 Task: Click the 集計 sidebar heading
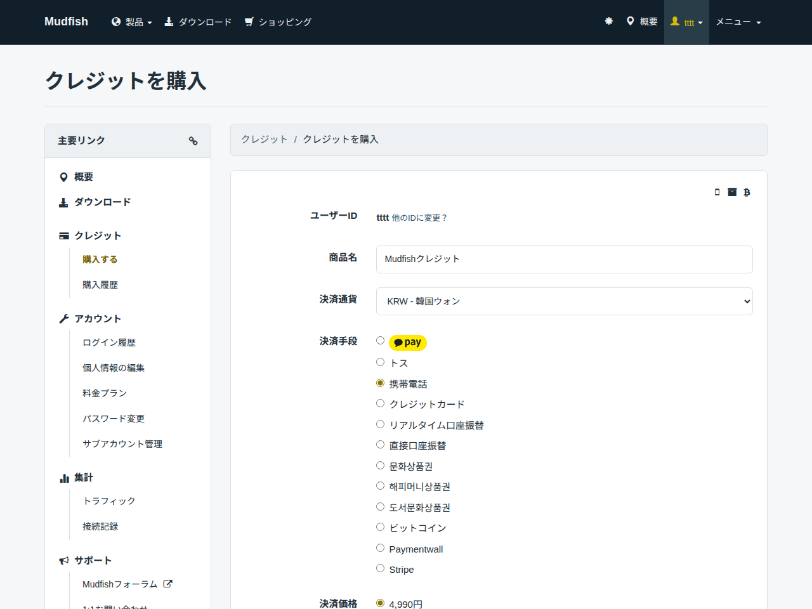click(84, 478)
